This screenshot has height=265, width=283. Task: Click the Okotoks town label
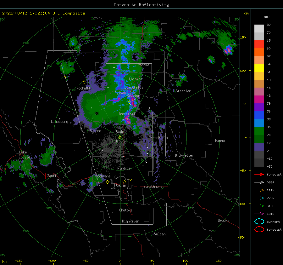point(126,210)
